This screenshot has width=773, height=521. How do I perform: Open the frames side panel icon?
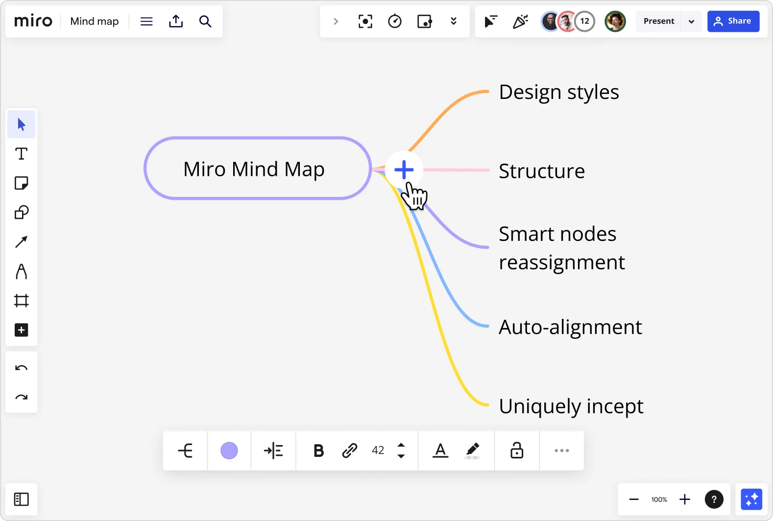coord(22,499)
